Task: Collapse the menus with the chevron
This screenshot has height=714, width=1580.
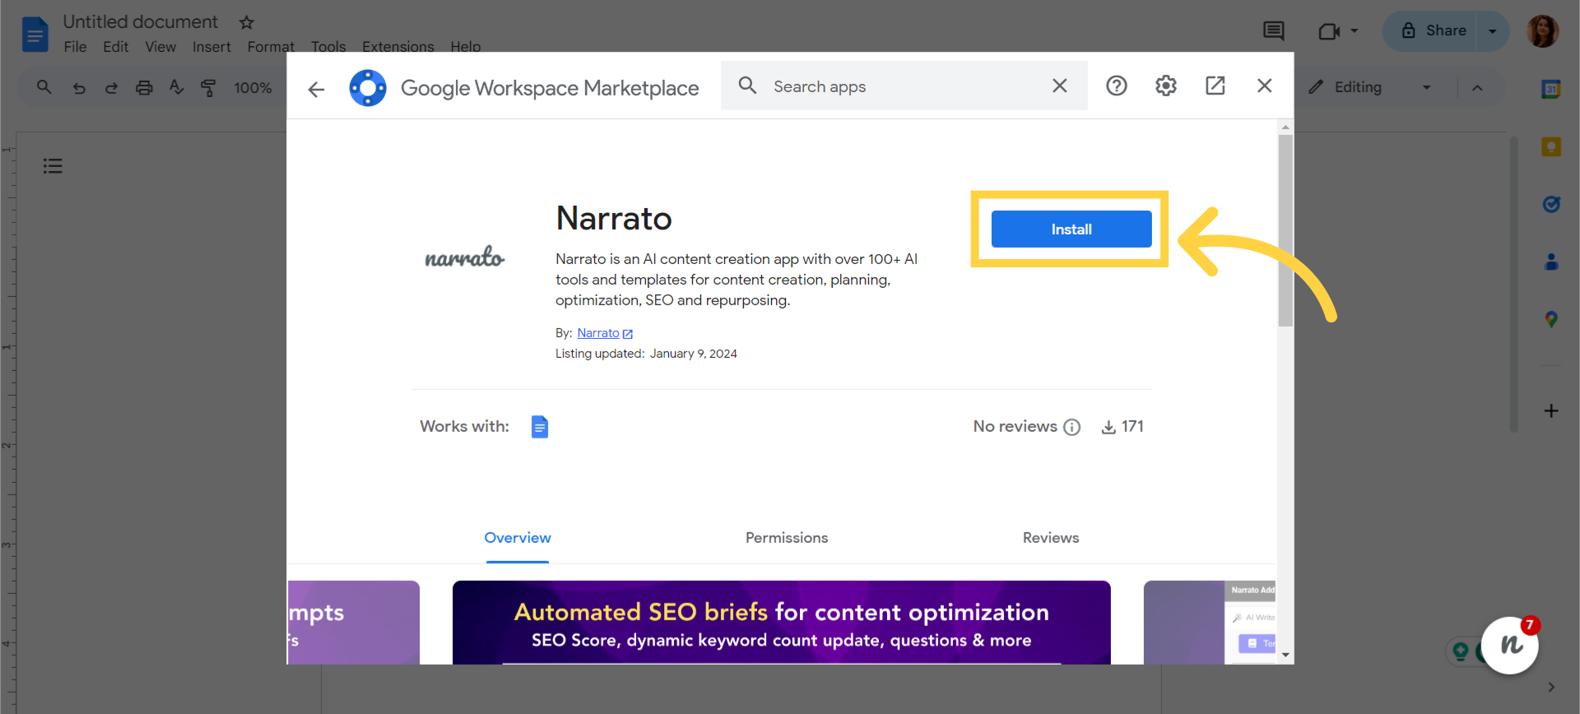Action: tap(1477, 88)
